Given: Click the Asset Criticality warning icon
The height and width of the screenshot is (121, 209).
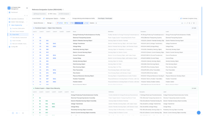Looking at the screenshot, I should 11,41.
